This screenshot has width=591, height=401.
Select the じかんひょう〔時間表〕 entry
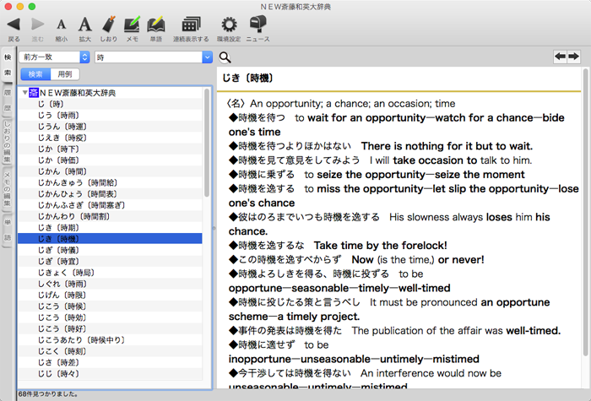[110, 194]
